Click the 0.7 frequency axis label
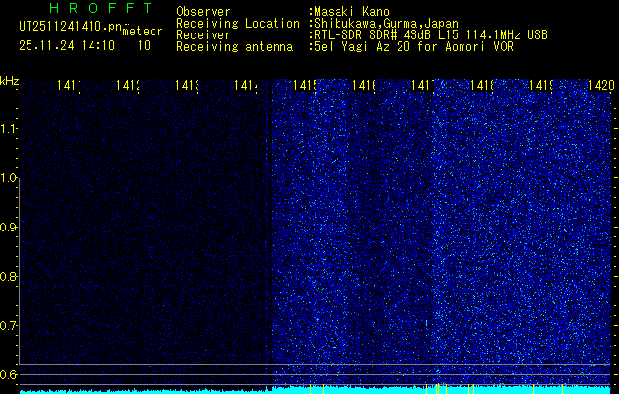This screenshot has height=394, width=619. coord(8,326)
